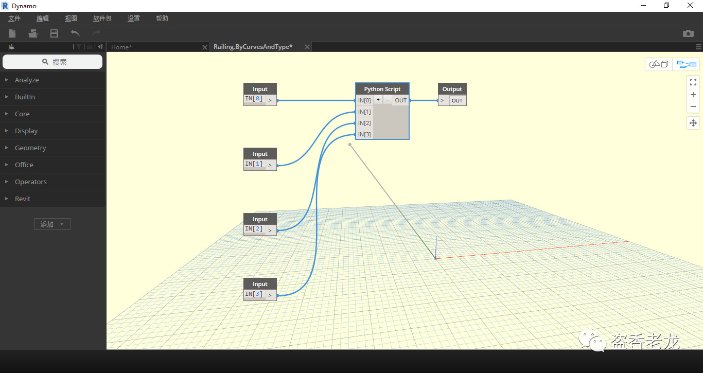Remove input port with - button
The image size is (703, 373).
(x=388, y=100)
